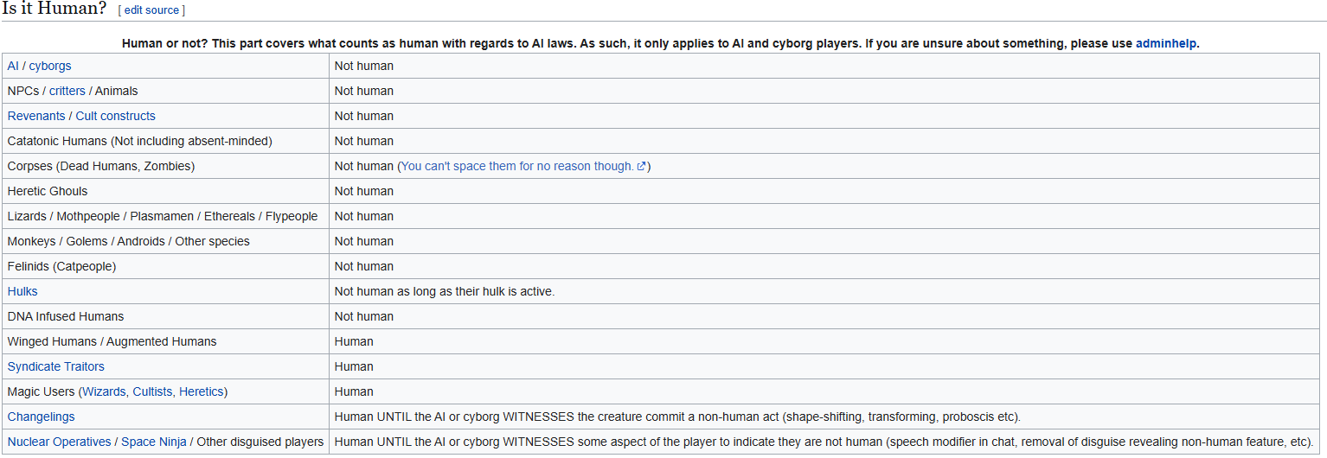Image resolution: width=1327 pixels, height=458 pixels.
Task: Select the 'Is it Human?' section heading
Action: (x=54, y=10)
